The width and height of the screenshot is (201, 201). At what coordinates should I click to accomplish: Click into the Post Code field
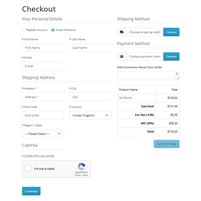point(43,115)
